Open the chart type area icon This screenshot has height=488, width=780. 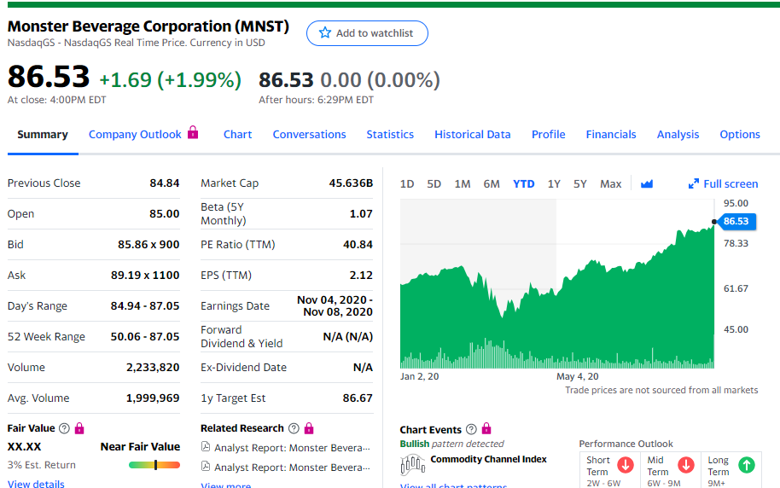646,183
